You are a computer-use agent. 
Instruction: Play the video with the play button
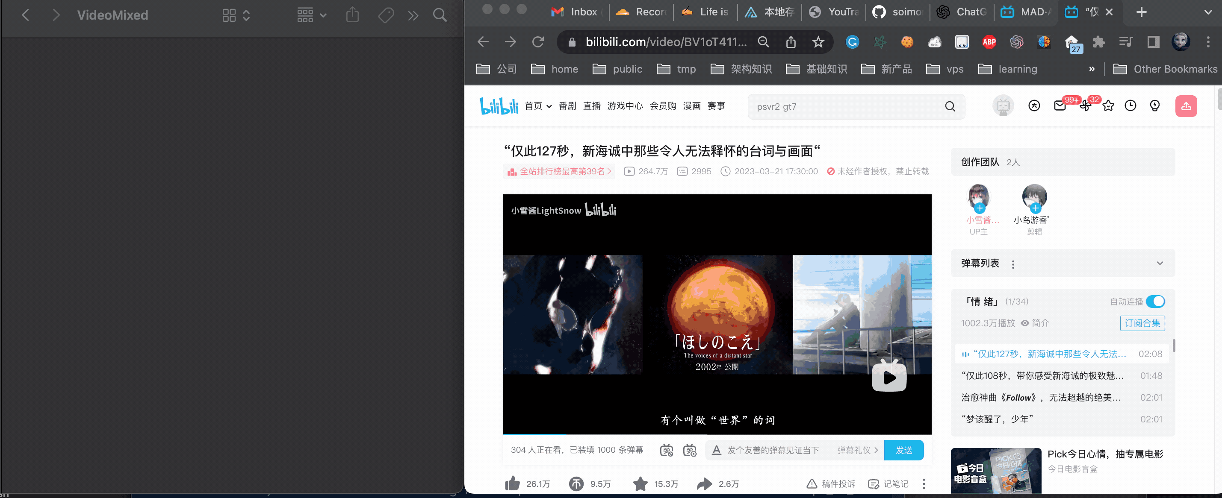click(x=889, y=377)
